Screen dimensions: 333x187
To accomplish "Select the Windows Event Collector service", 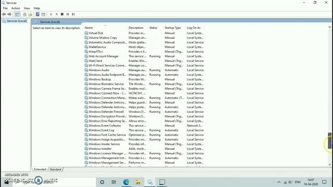I will coord(144,126).
